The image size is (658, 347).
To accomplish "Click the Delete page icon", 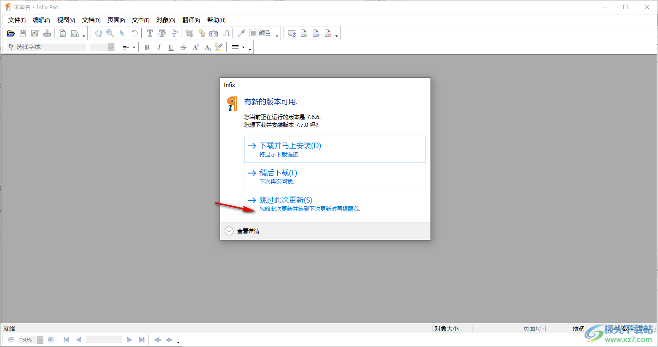I will tap(328, 33).
